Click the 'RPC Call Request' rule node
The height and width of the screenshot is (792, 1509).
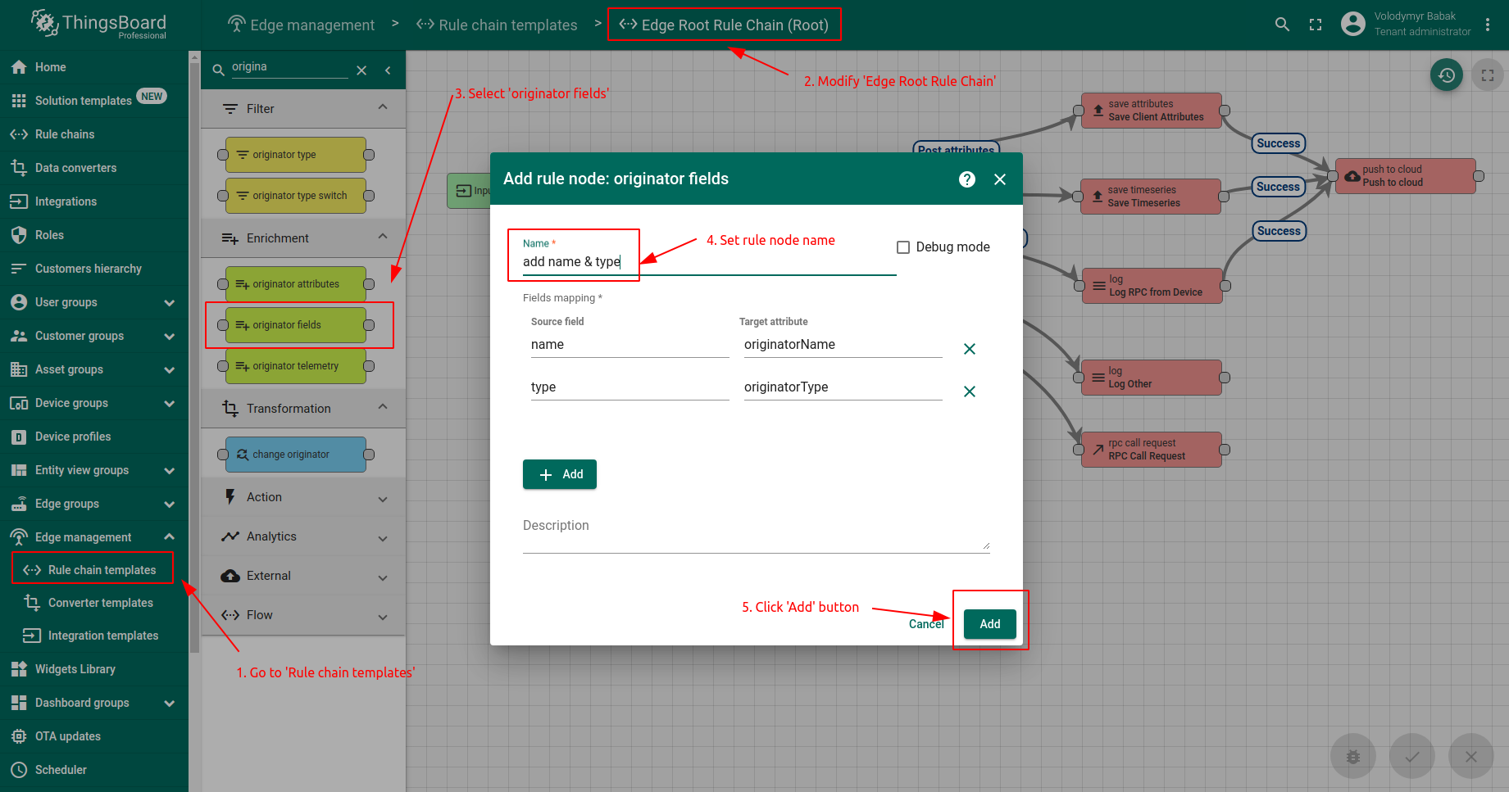1152,450
